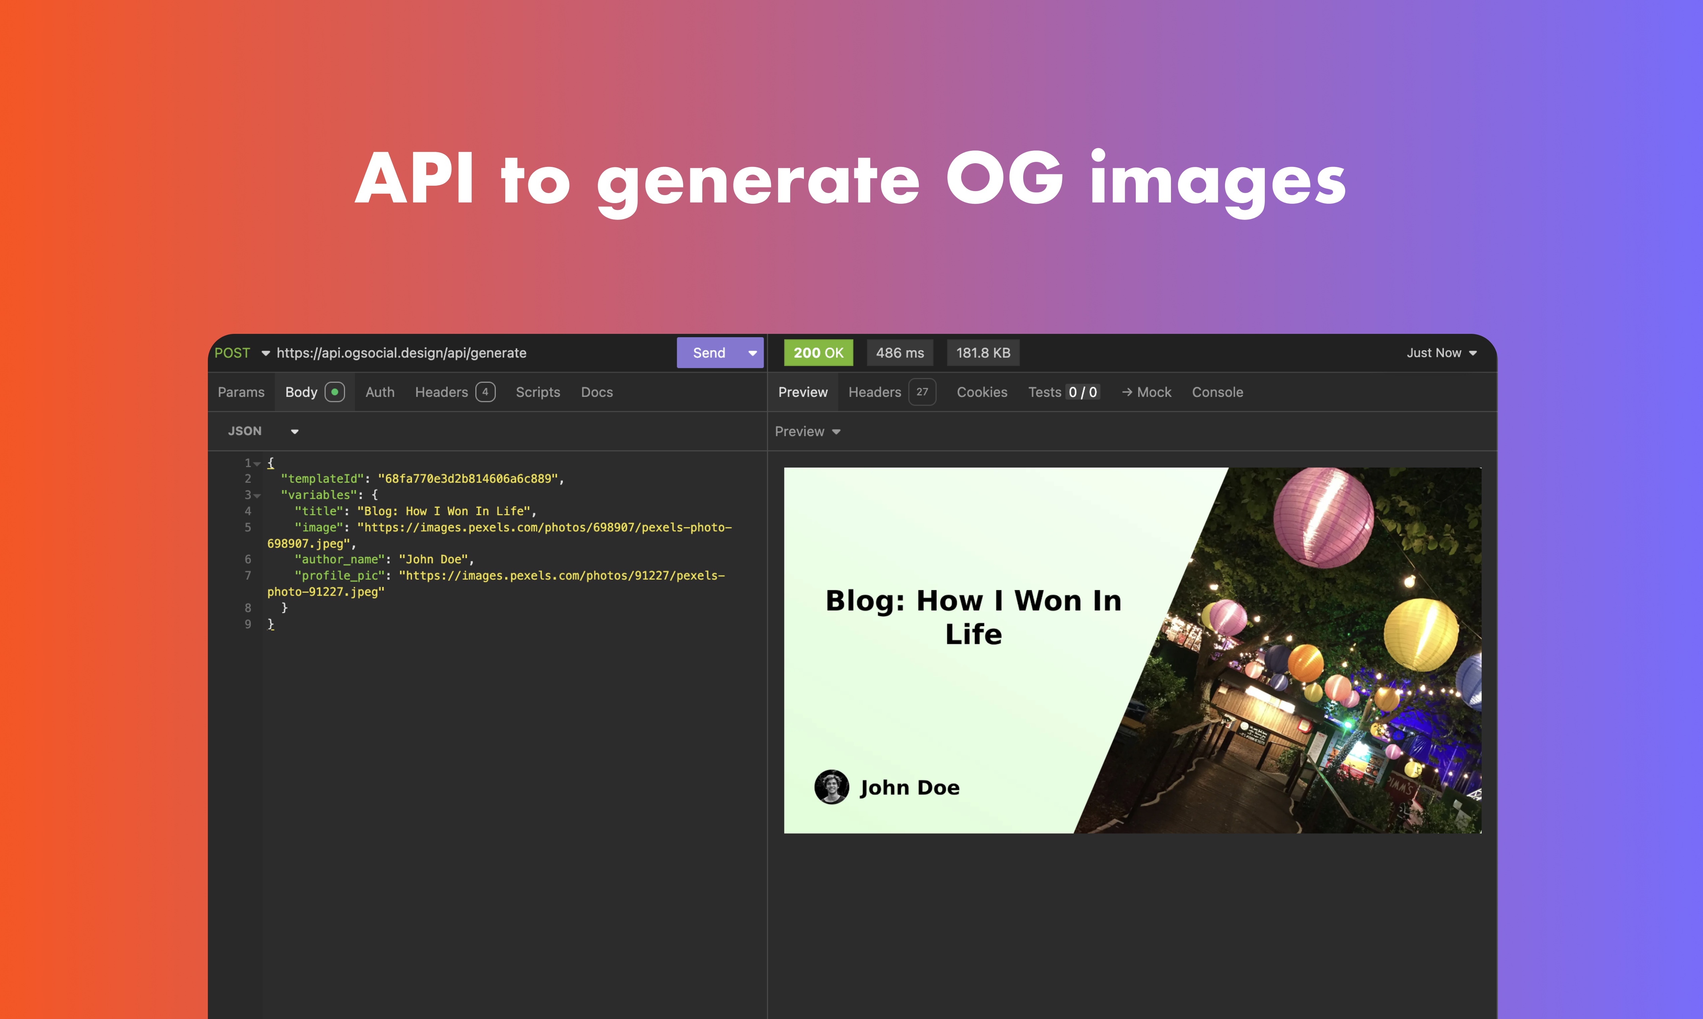Screen dimensions: 1703x1019
Task: Click the green Body indicator dot
Action: click(x=335, y=392)
